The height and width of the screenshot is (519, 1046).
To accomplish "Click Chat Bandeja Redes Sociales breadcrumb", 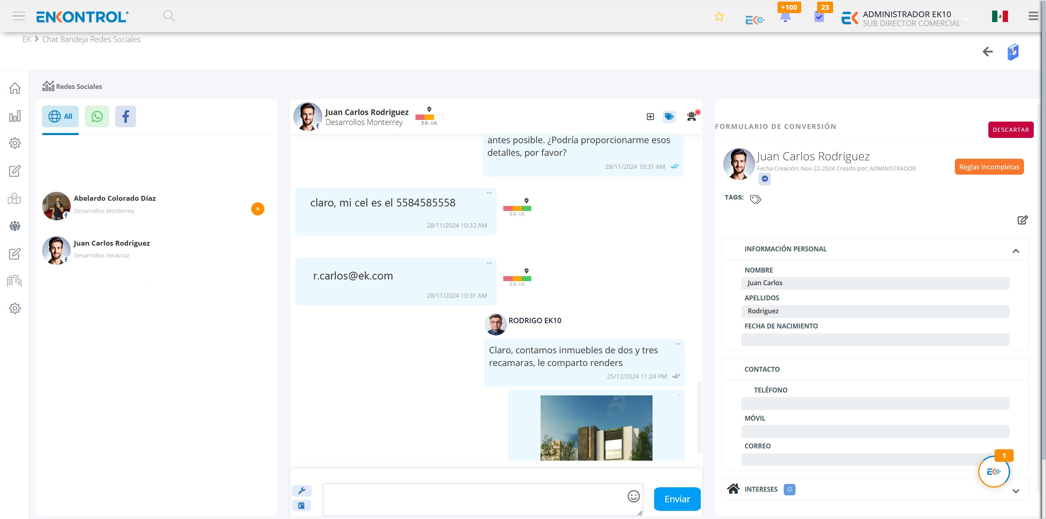I will coord(91,40).
